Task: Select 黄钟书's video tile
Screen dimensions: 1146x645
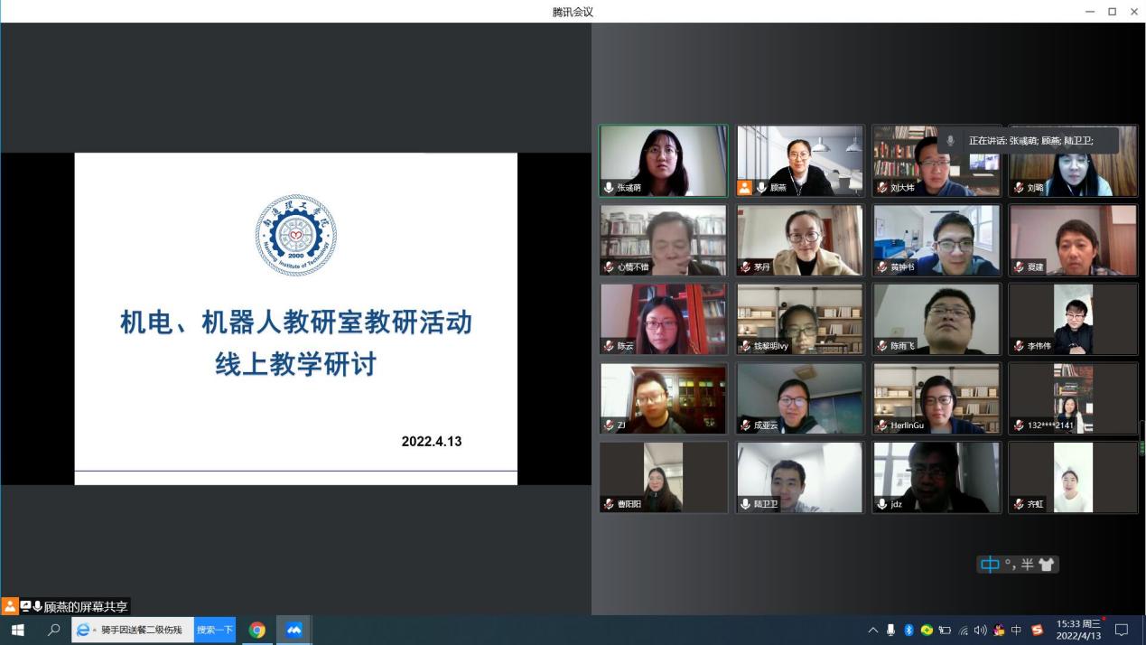Action: point(936,239)
